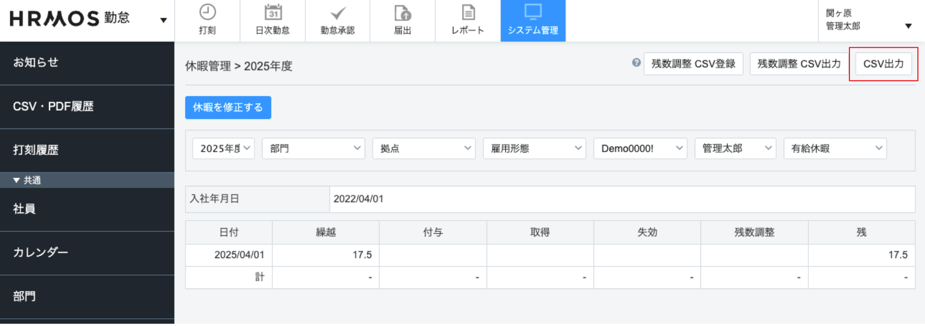Open the 届出 document upload icon

point(402,13)
